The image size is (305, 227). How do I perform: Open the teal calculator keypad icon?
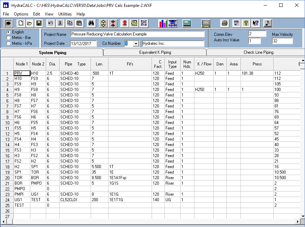[x=187, y=23]
